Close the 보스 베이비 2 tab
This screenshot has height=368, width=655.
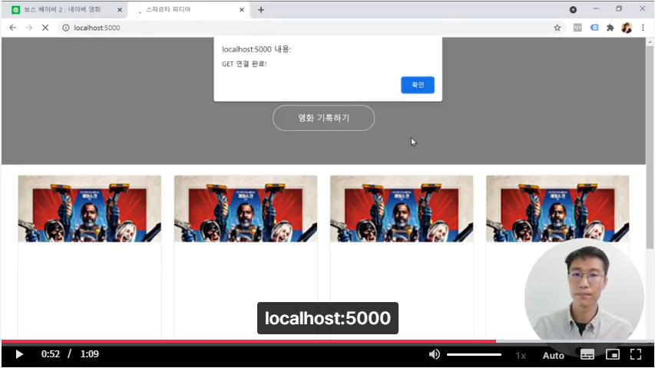tap(120, 10)
